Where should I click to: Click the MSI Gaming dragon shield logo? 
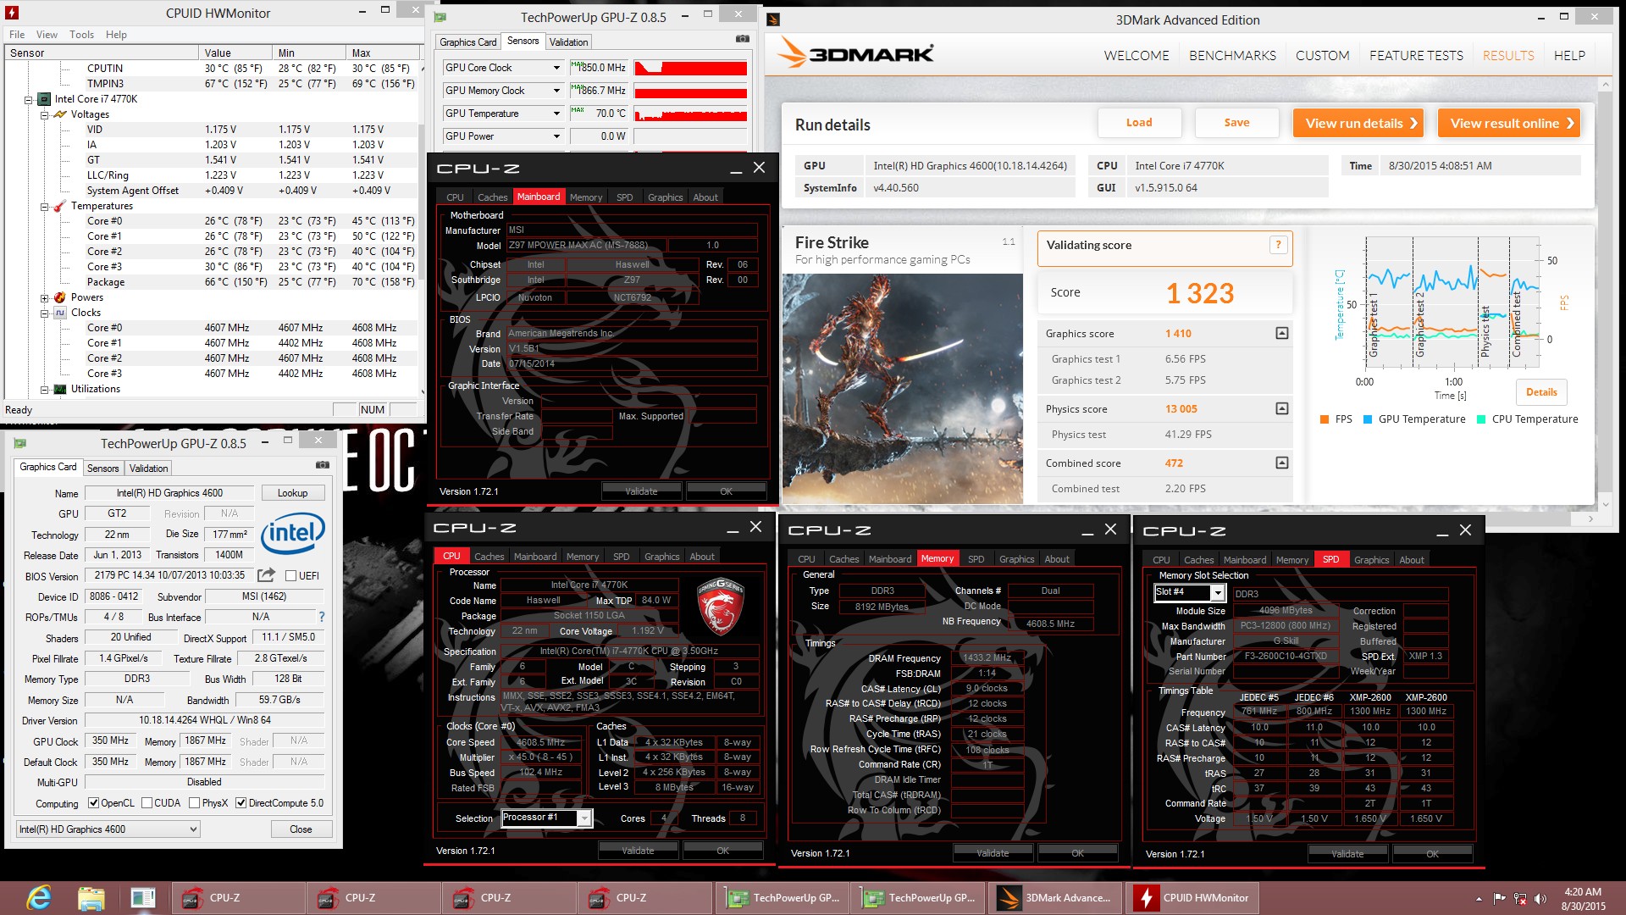click(720, 605)
